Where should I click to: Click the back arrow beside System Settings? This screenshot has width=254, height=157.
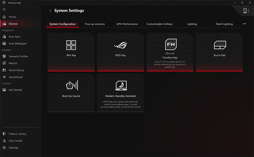50,10
